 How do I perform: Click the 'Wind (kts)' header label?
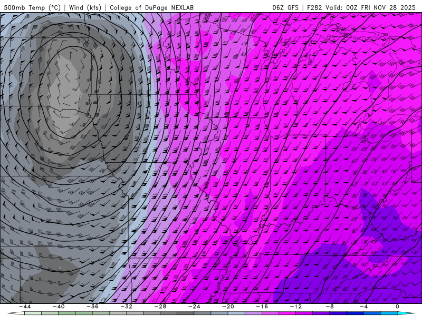coord(85,8)
